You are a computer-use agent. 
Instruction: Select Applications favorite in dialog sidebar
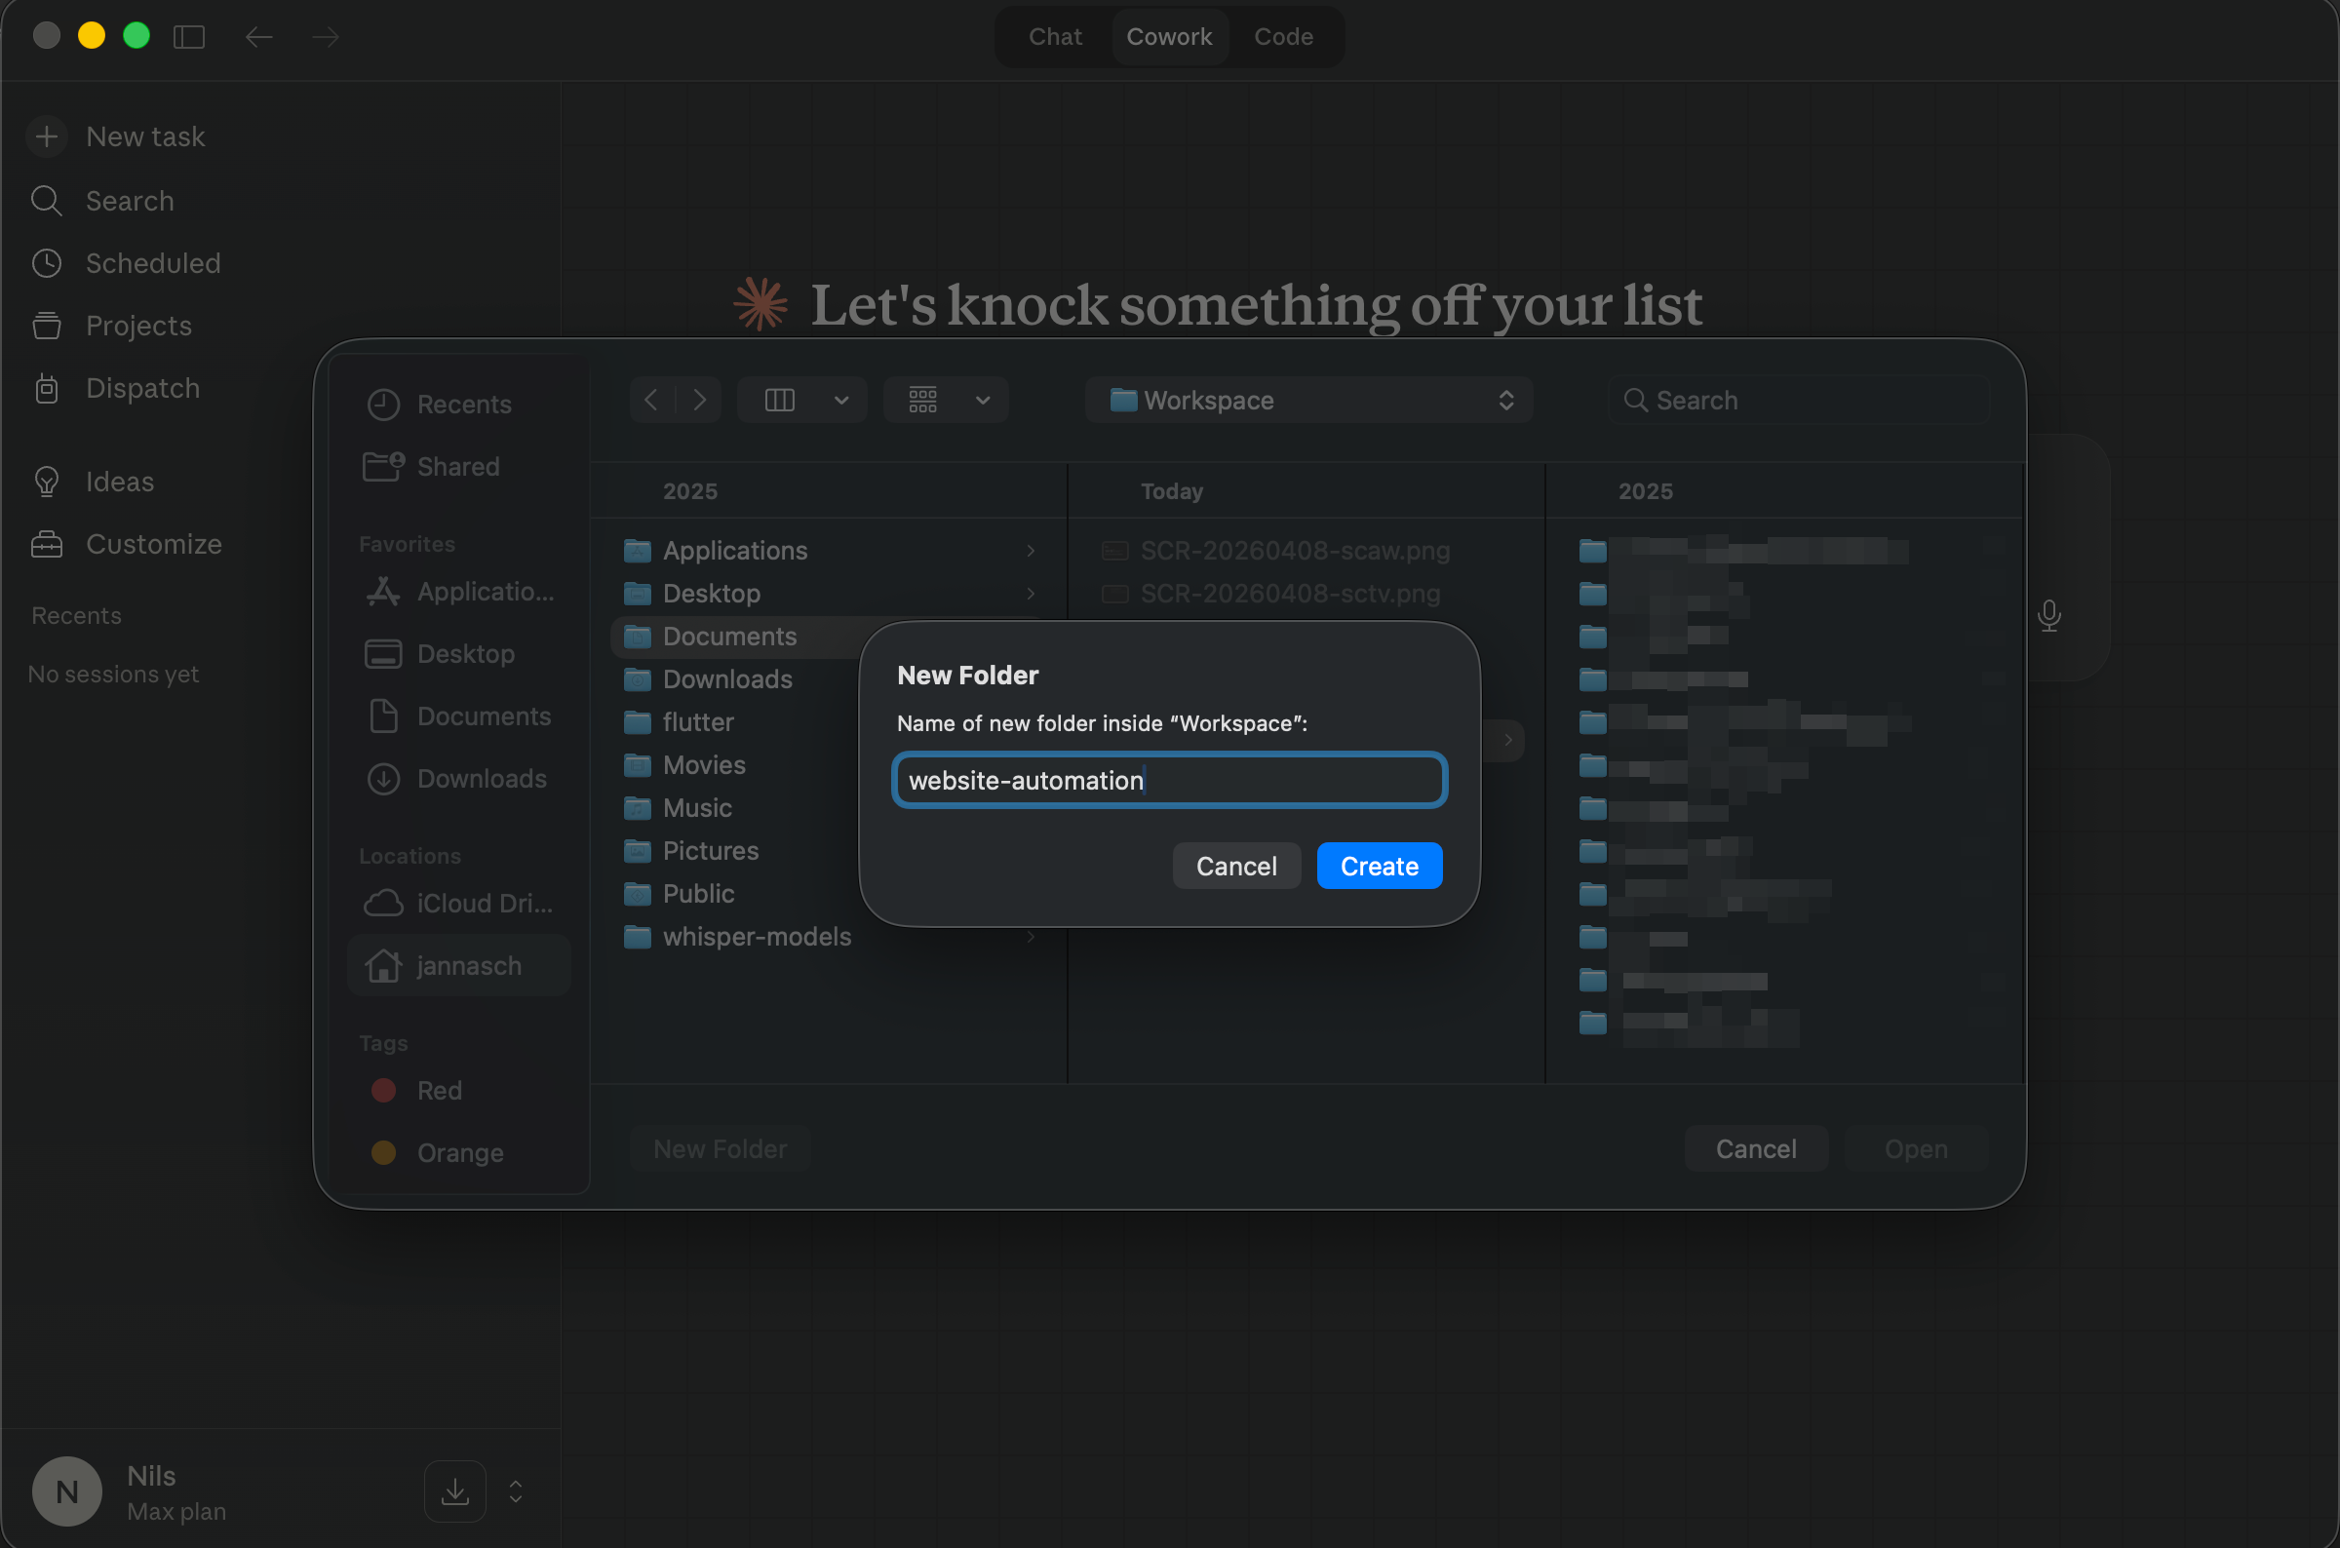459,592
